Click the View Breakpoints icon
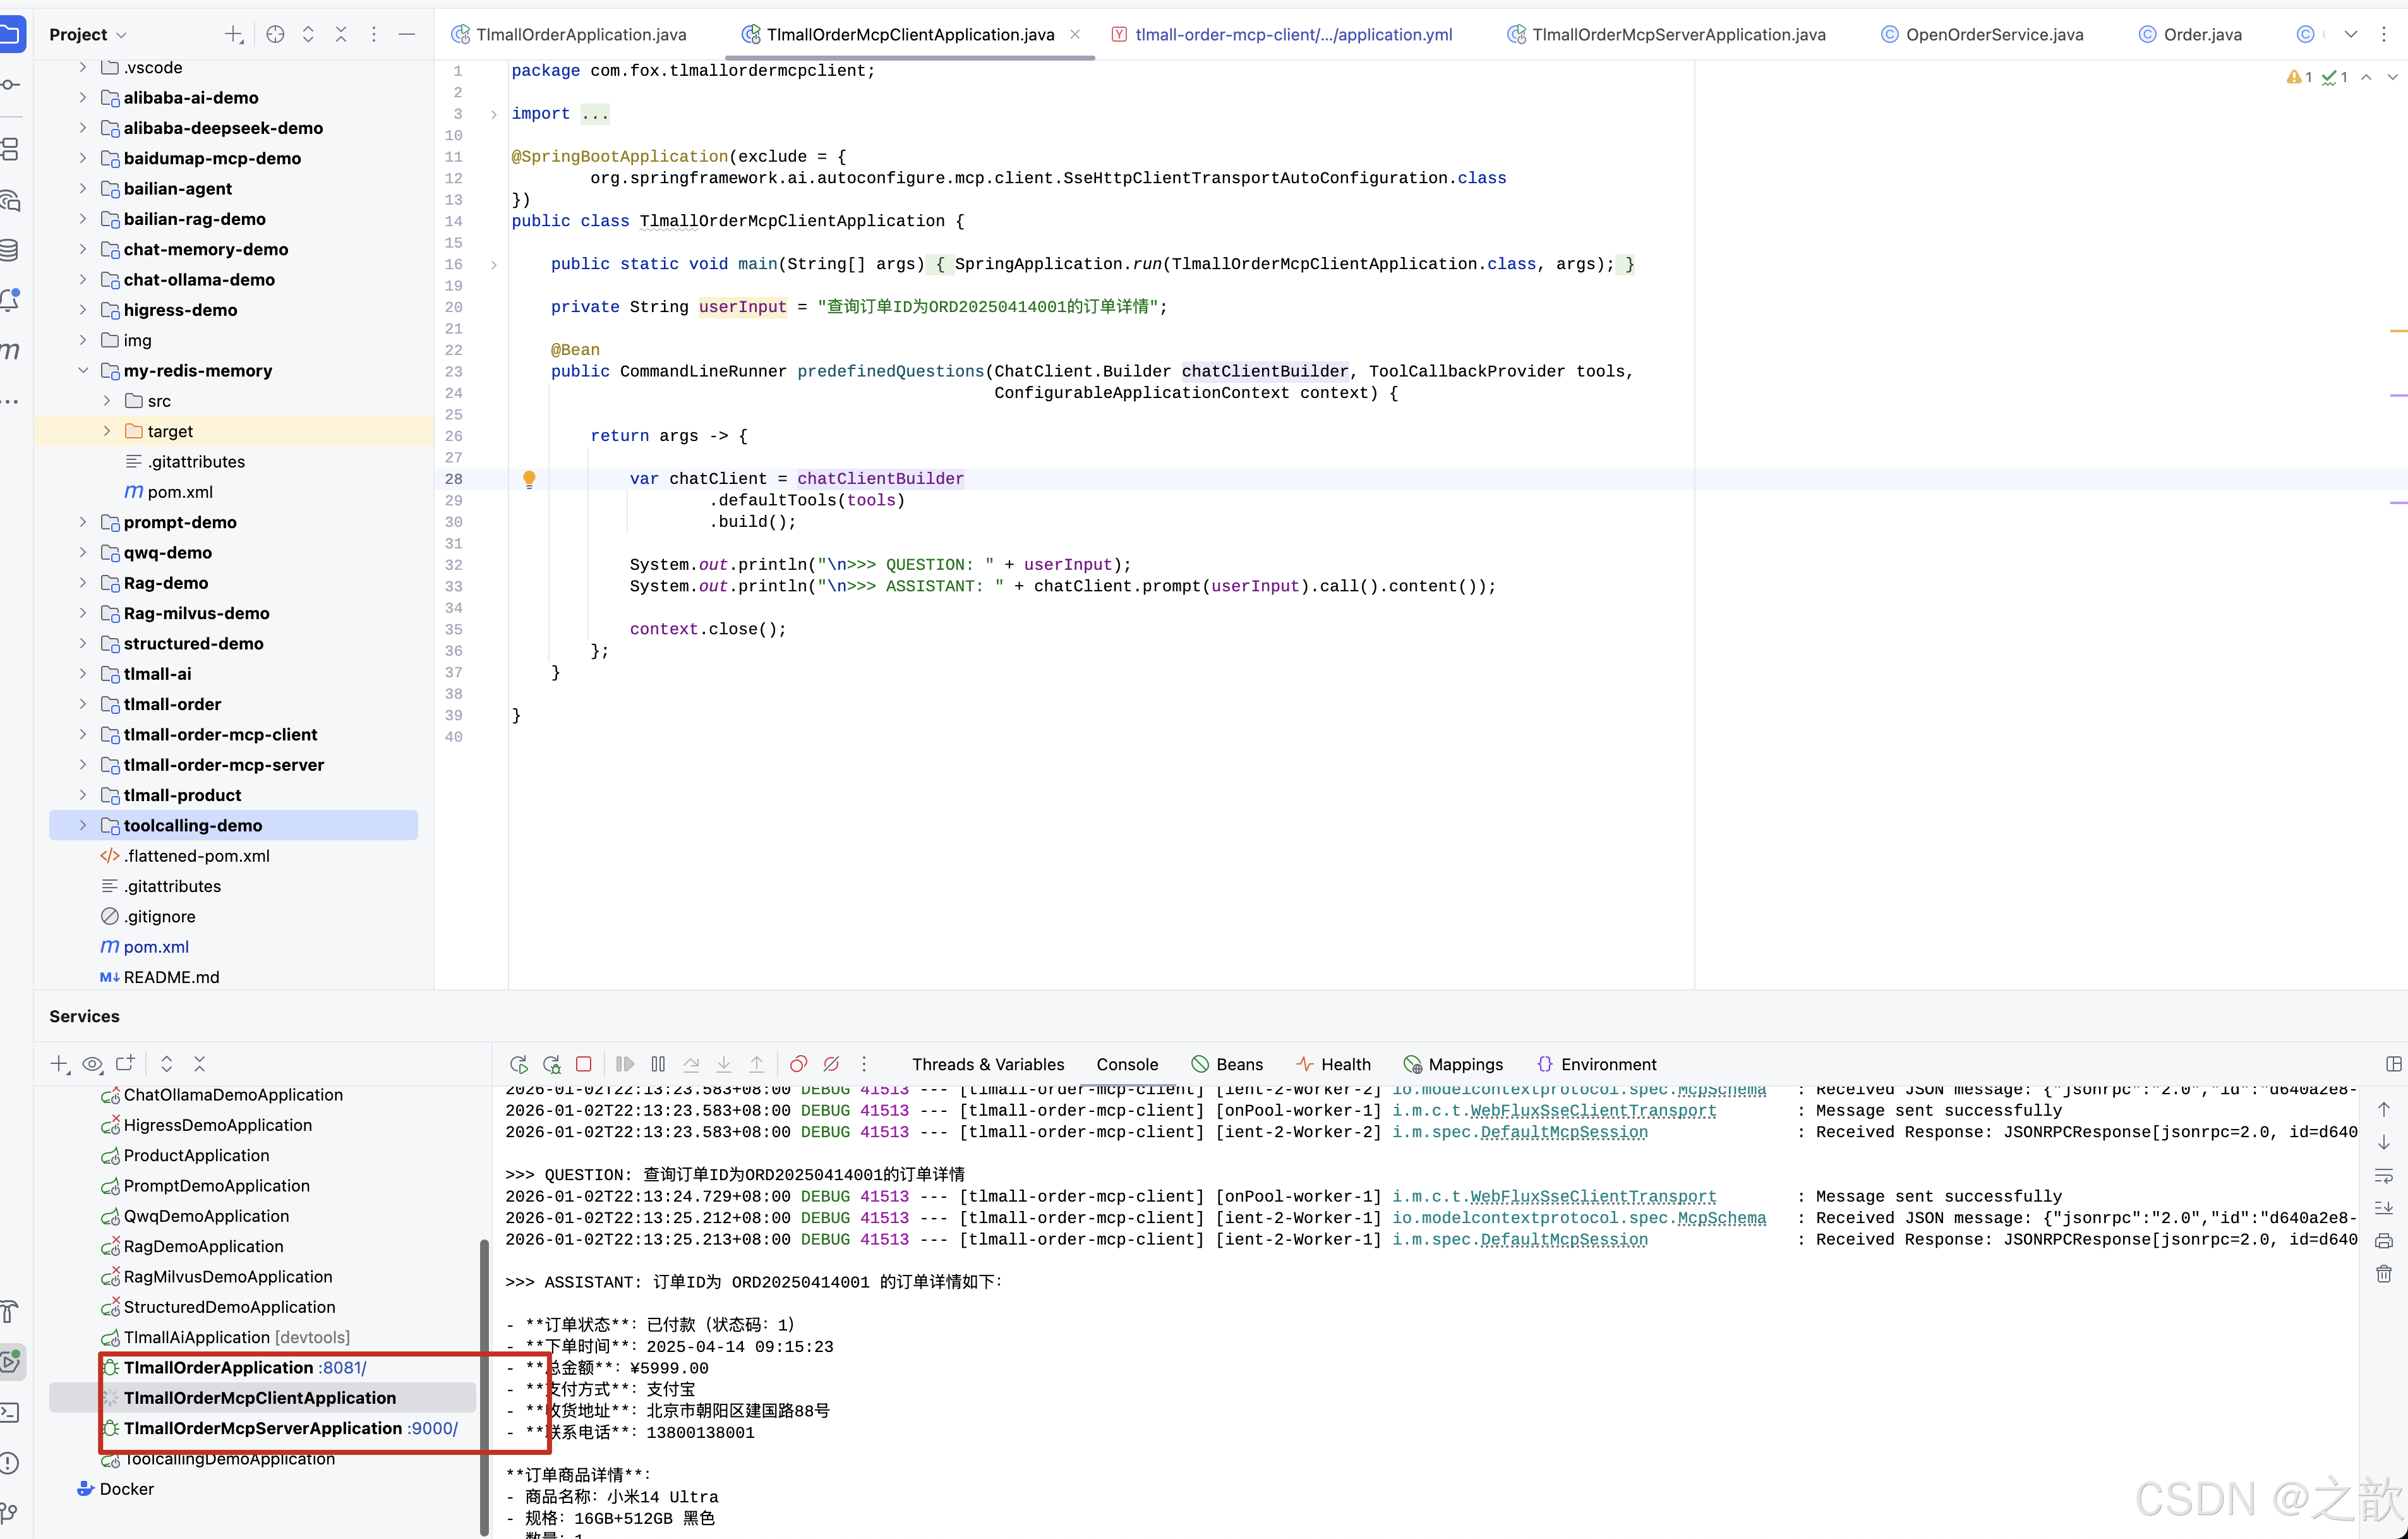2408x1539 pixels. pyautogui.click(x=798, y=1064)
